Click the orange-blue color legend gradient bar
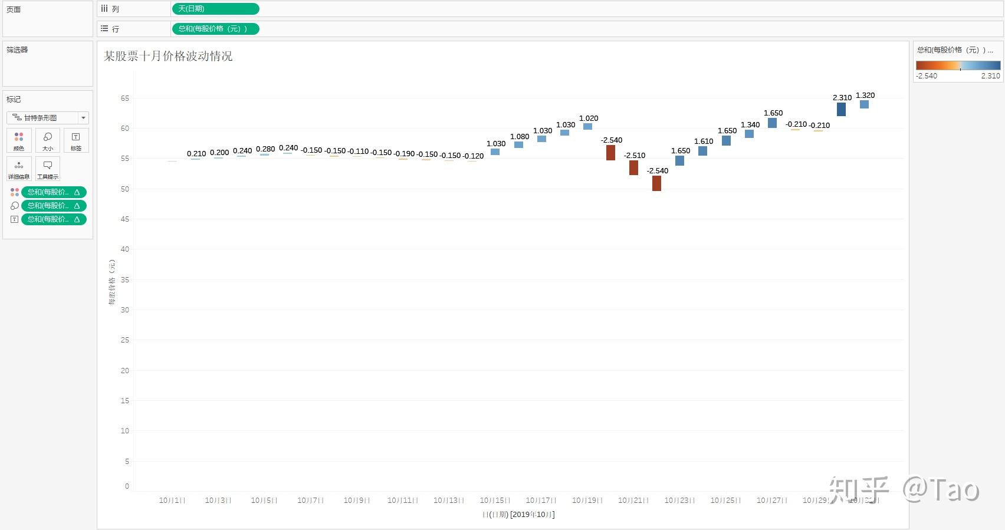The width and height of the screenshot is (1005, 530). coord(958,65)
